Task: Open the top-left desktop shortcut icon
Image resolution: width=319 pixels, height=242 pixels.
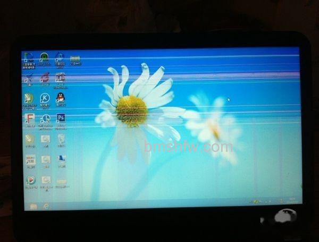Action: (x=29, y=57)
